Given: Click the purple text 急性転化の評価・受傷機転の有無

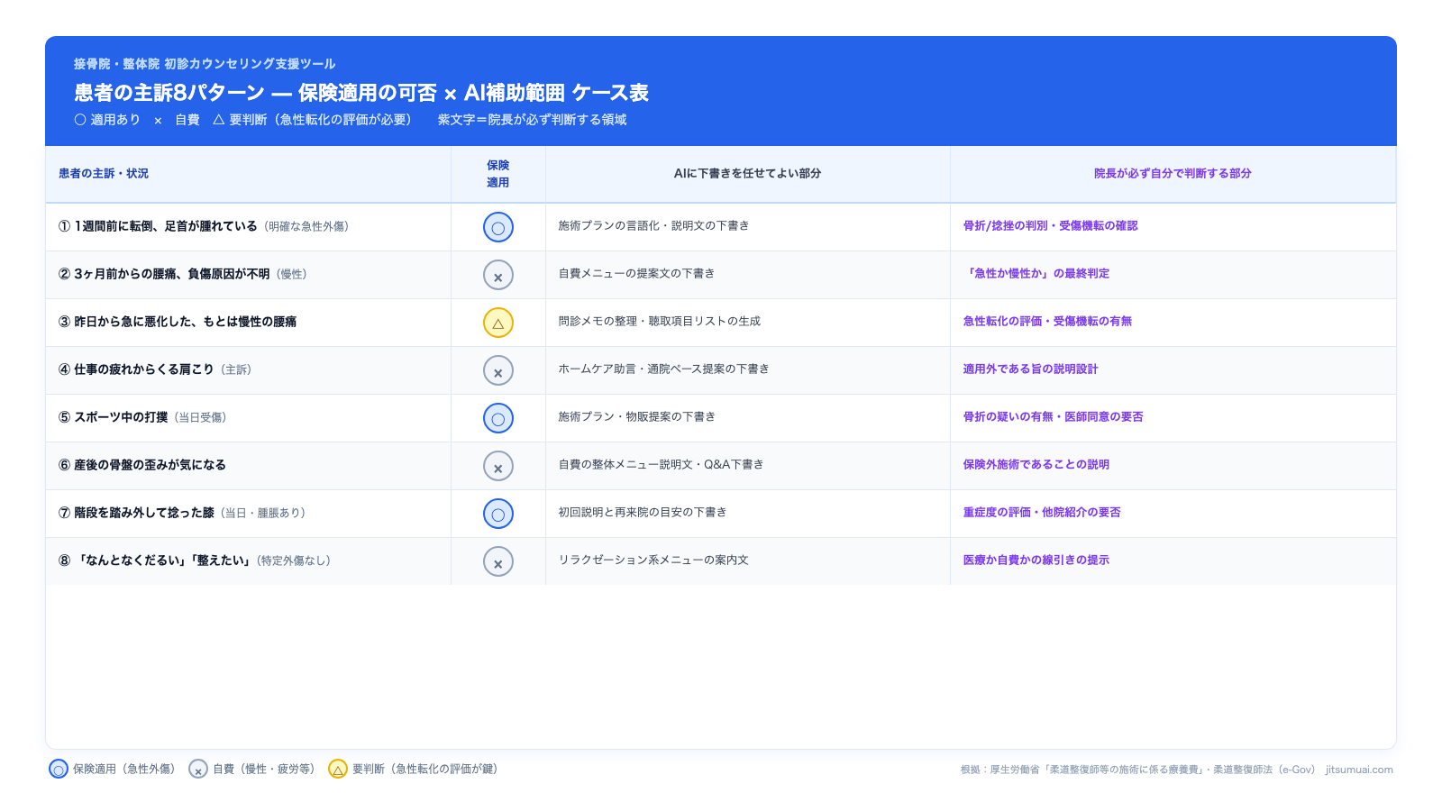Looking at the screenshot, I should click(1047, 321).
